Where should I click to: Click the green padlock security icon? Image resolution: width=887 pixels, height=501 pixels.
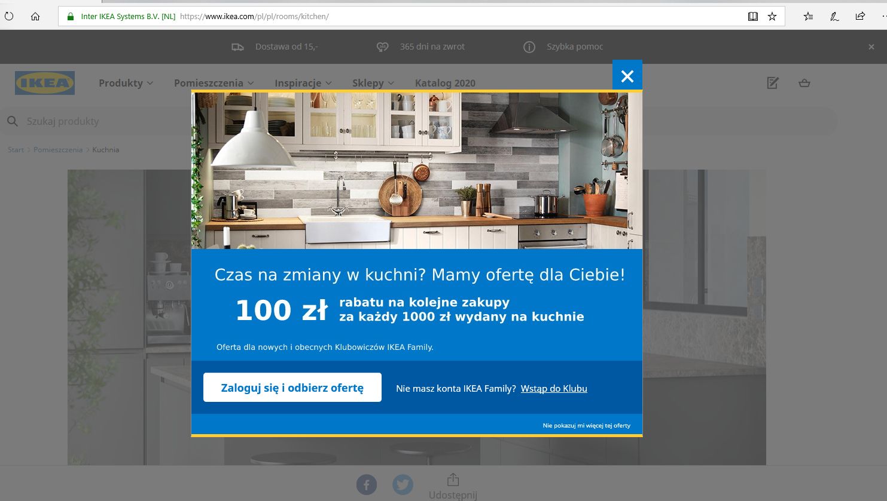(x=71, y=17)
